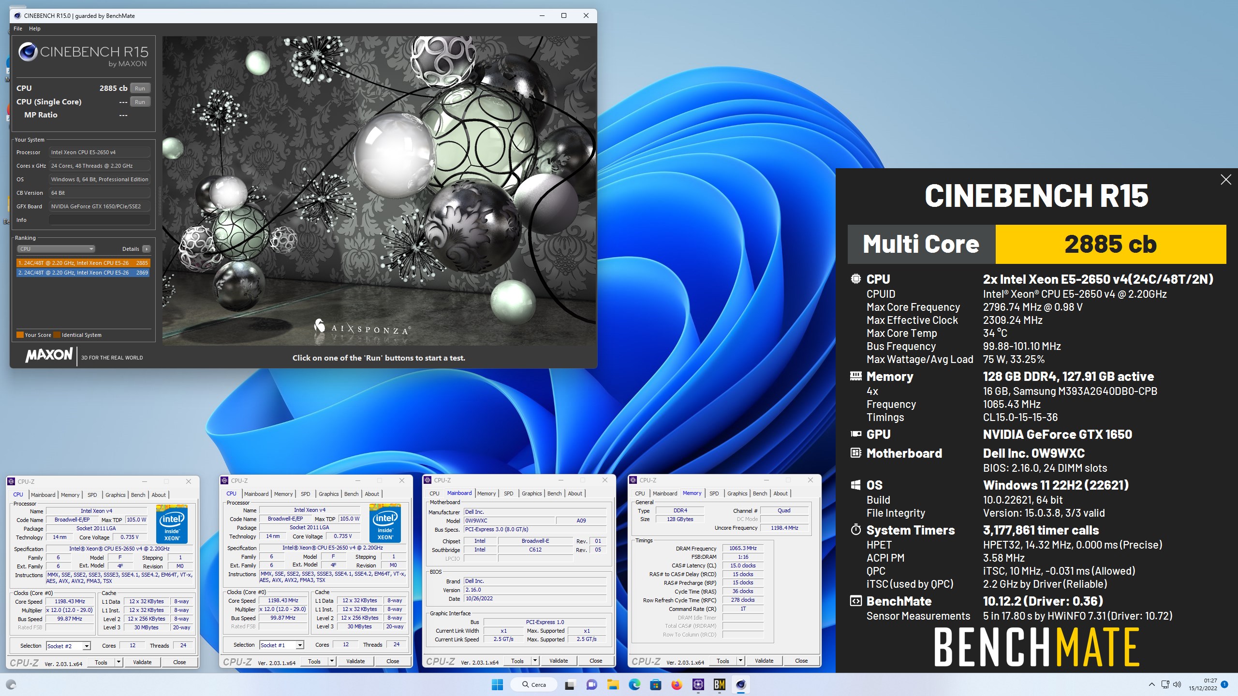
Task: Click the AIXSPONZA render preview image
Action: point(379,190)
